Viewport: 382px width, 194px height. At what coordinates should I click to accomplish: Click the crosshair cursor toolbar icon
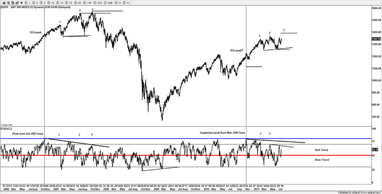[21, 3]
